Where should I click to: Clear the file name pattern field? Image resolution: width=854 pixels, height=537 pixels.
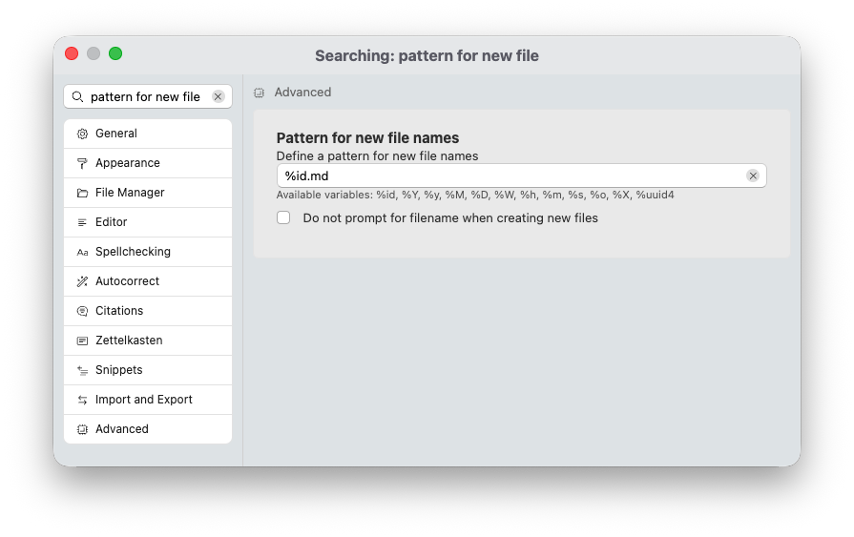(753, 176)
